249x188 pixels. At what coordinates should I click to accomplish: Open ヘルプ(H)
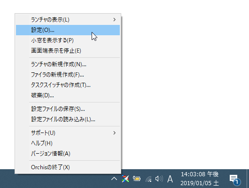pos(68,143)
